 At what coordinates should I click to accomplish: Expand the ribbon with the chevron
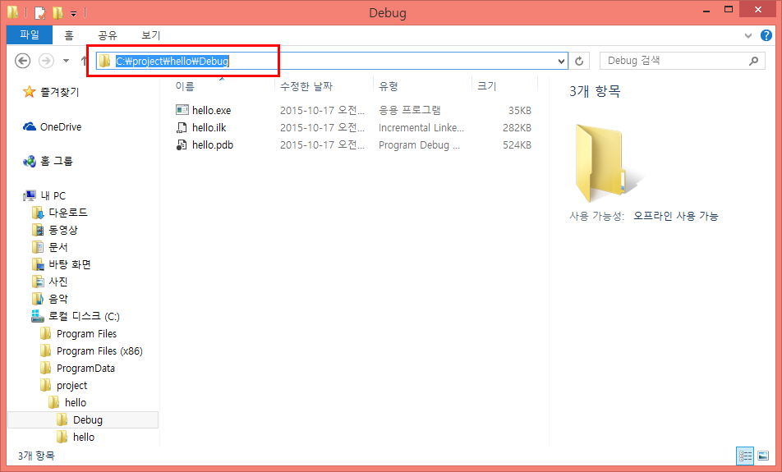click(748, 35)
